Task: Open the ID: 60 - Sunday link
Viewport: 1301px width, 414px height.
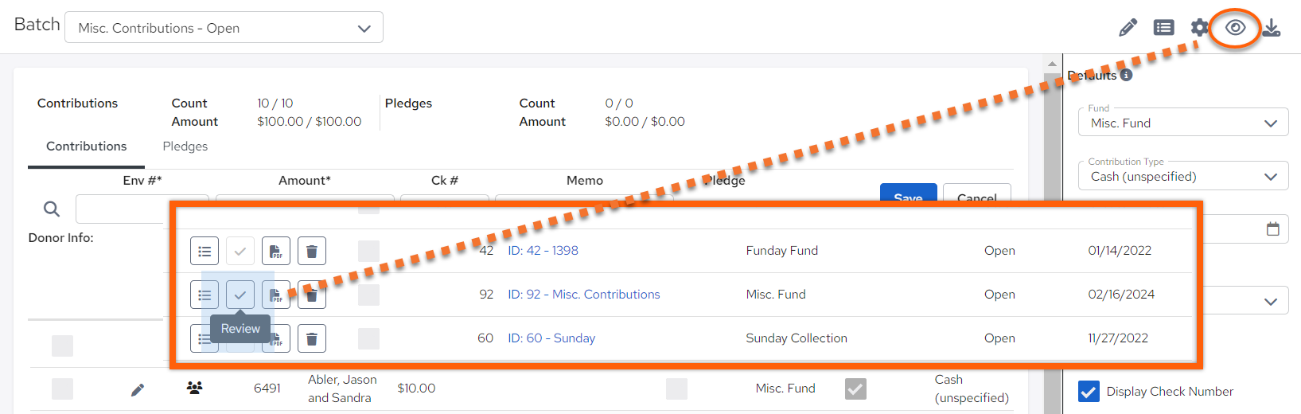Action: coord(551,338)
